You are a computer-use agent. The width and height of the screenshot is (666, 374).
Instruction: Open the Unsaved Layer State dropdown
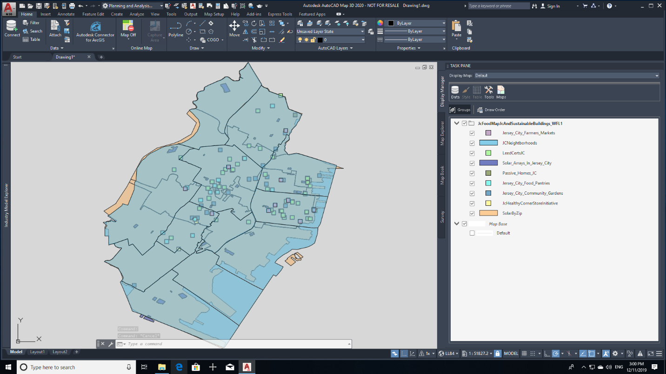pos(330,32)
